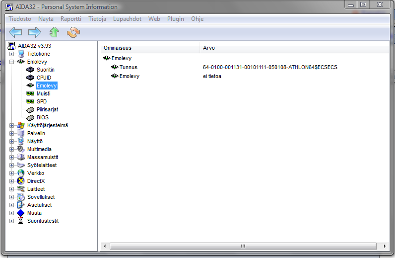Expand the Palvelin tree node
The width and height of the screenshot is (395, 258).
[x=11, y=133]
